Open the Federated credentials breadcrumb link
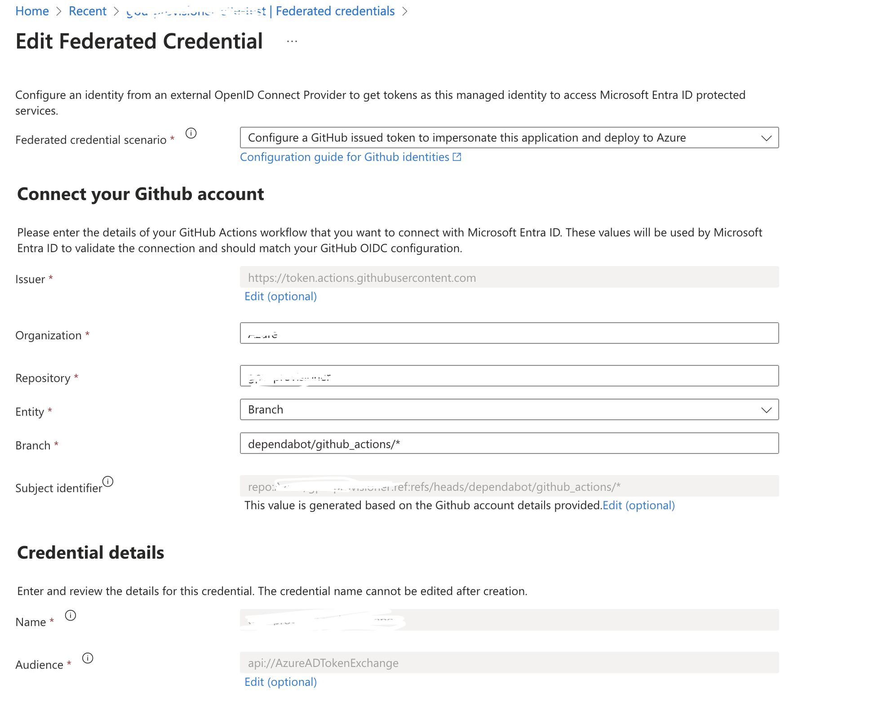 335,11
